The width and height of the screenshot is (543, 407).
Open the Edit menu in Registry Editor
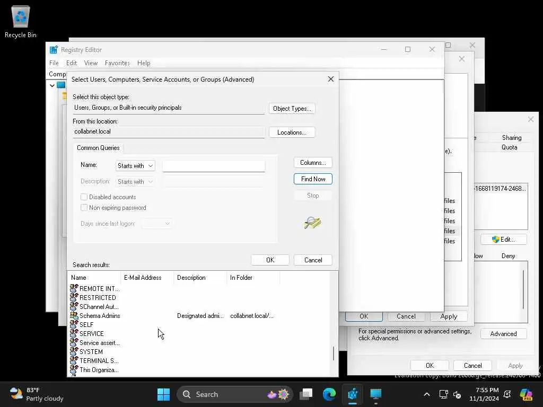tap(72, 63)
